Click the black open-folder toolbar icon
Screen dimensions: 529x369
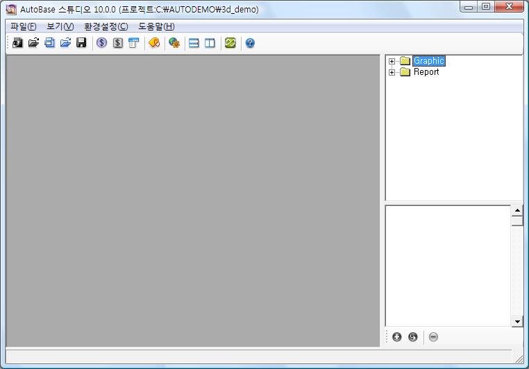pos(33,43)
